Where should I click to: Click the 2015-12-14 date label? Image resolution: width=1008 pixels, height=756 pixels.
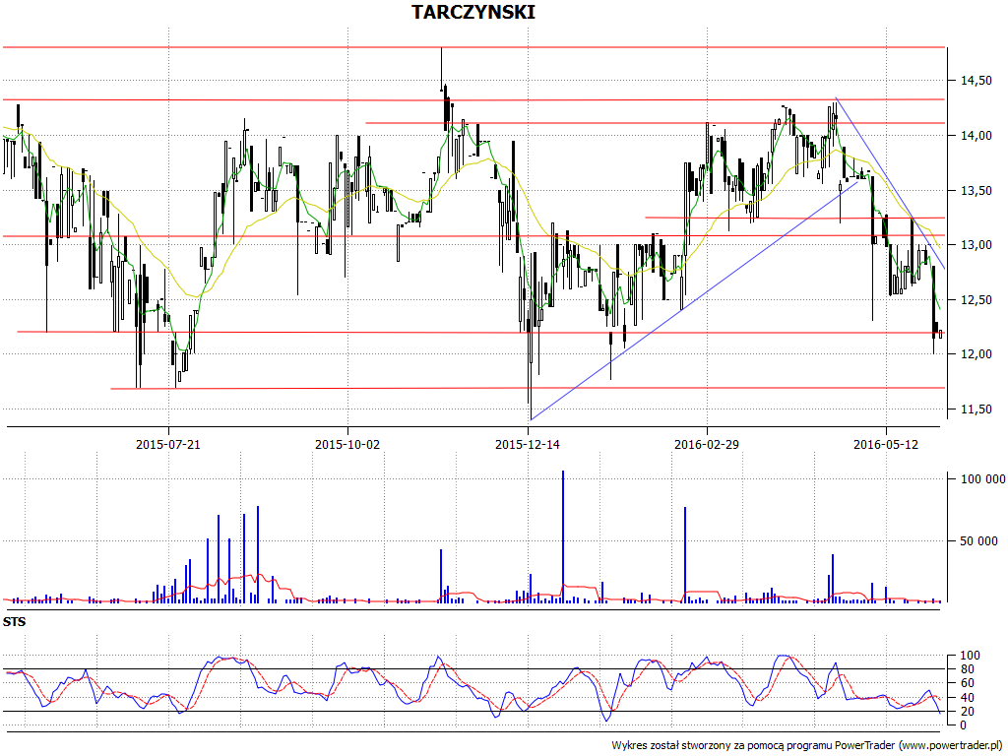pyautogui.click(x=528, y=444)
